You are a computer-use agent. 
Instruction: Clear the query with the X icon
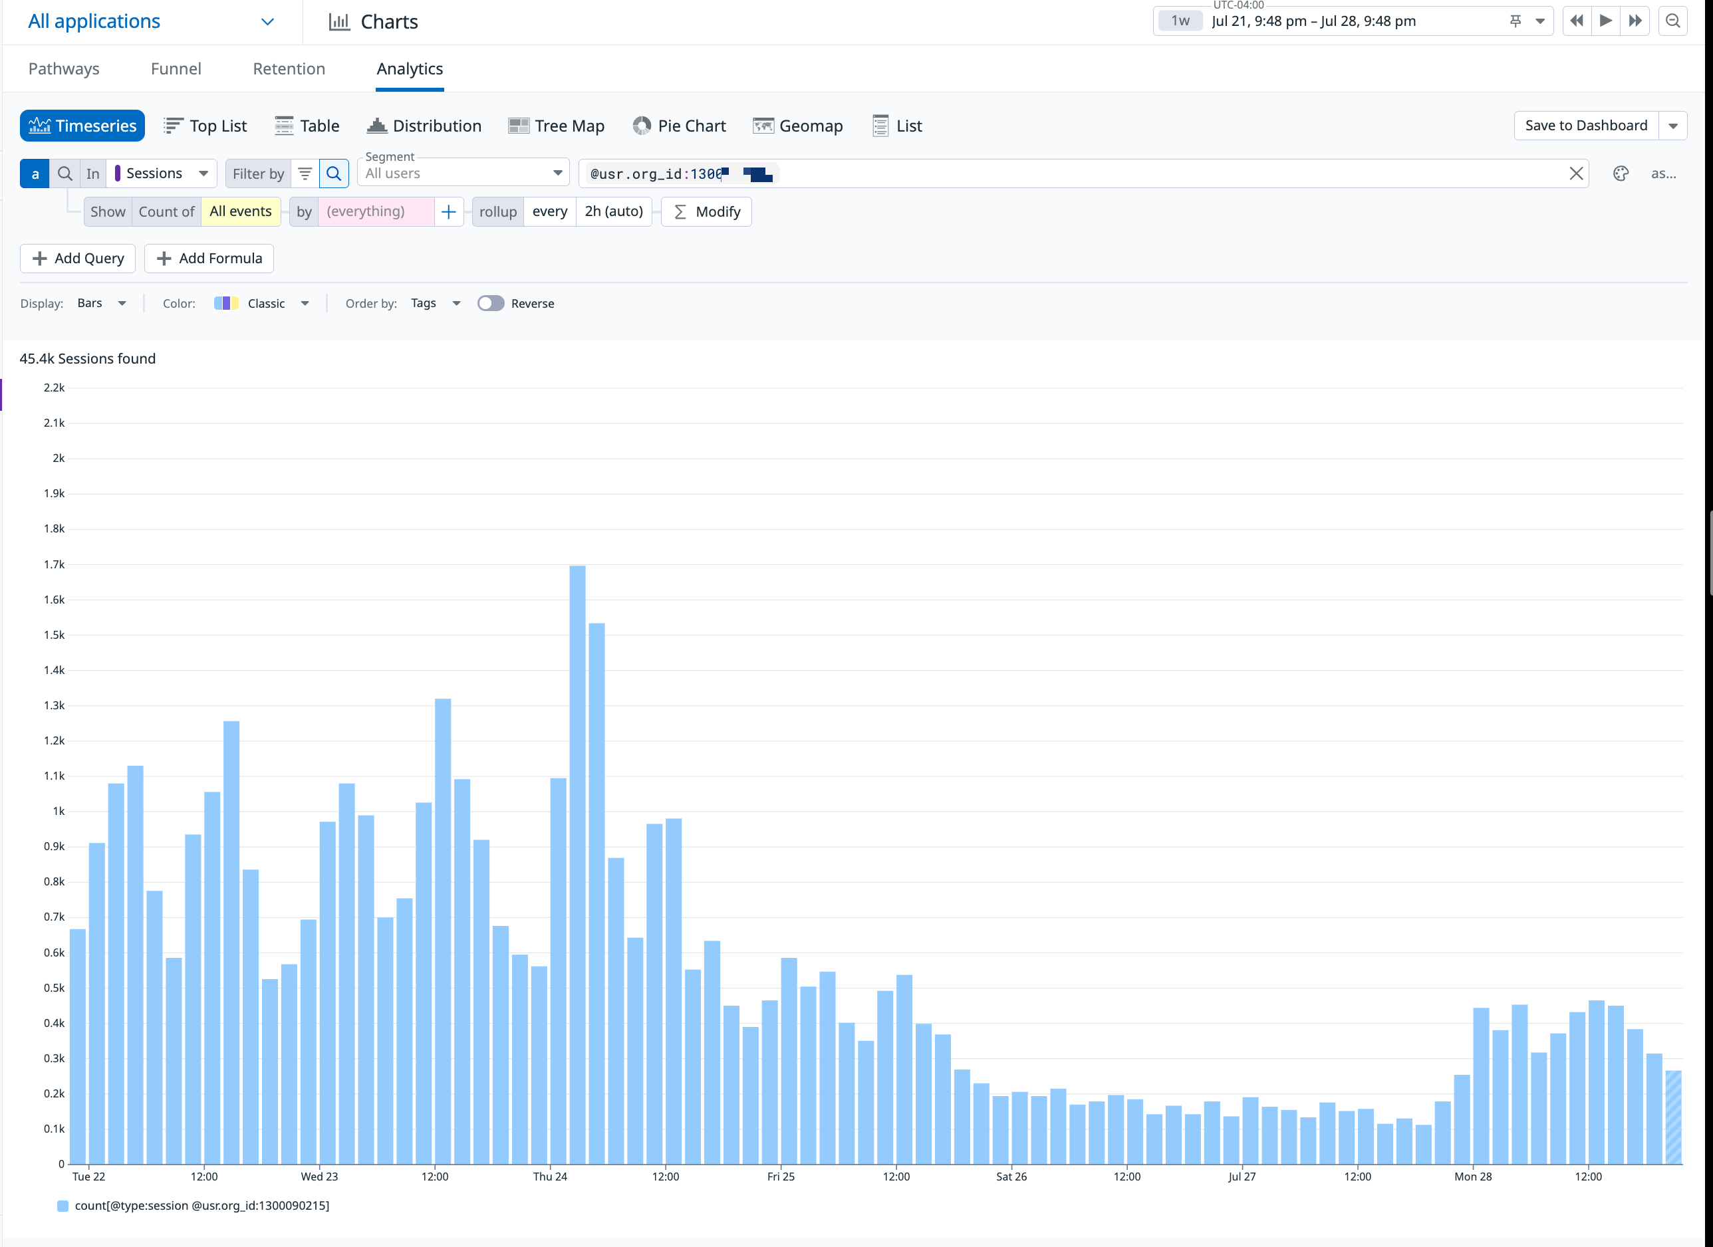pos(1575,173)
